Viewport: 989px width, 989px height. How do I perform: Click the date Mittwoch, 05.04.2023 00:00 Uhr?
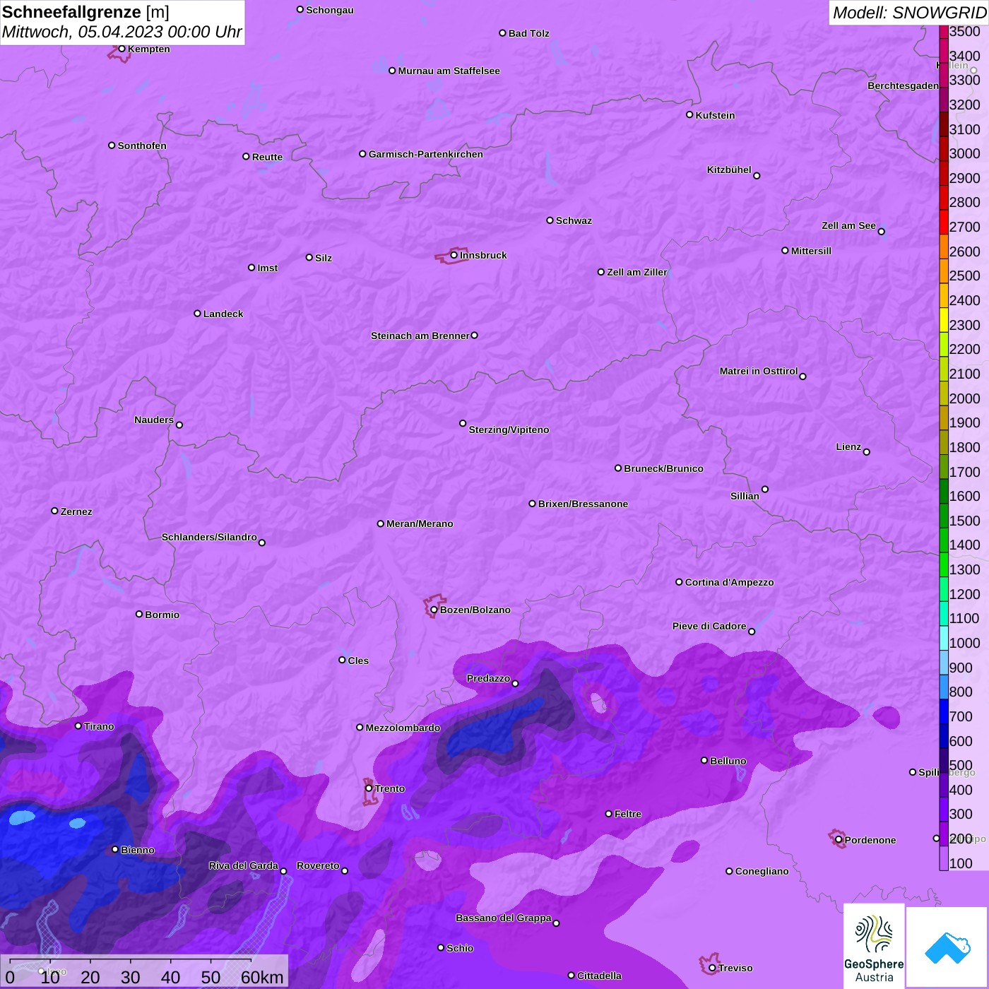coord(122,32)
